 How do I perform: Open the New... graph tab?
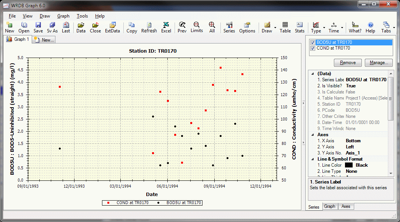click(x=44, y=40)
